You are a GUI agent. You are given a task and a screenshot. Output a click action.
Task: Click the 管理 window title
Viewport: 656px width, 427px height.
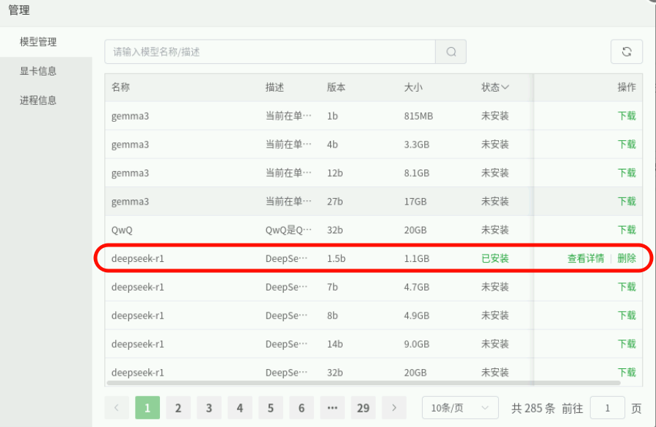click(x=19, y=10)
